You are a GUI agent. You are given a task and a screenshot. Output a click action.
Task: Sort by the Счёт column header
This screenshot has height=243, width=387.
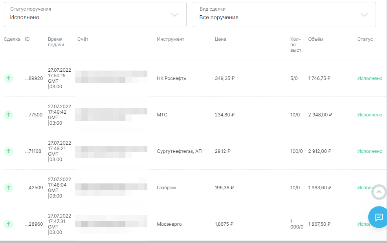tap(83, 39)
